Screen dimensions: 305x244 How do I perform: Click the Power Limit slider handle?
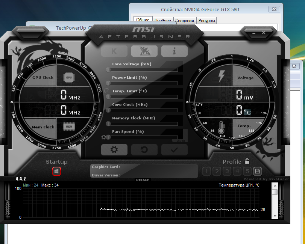point(108,83)
